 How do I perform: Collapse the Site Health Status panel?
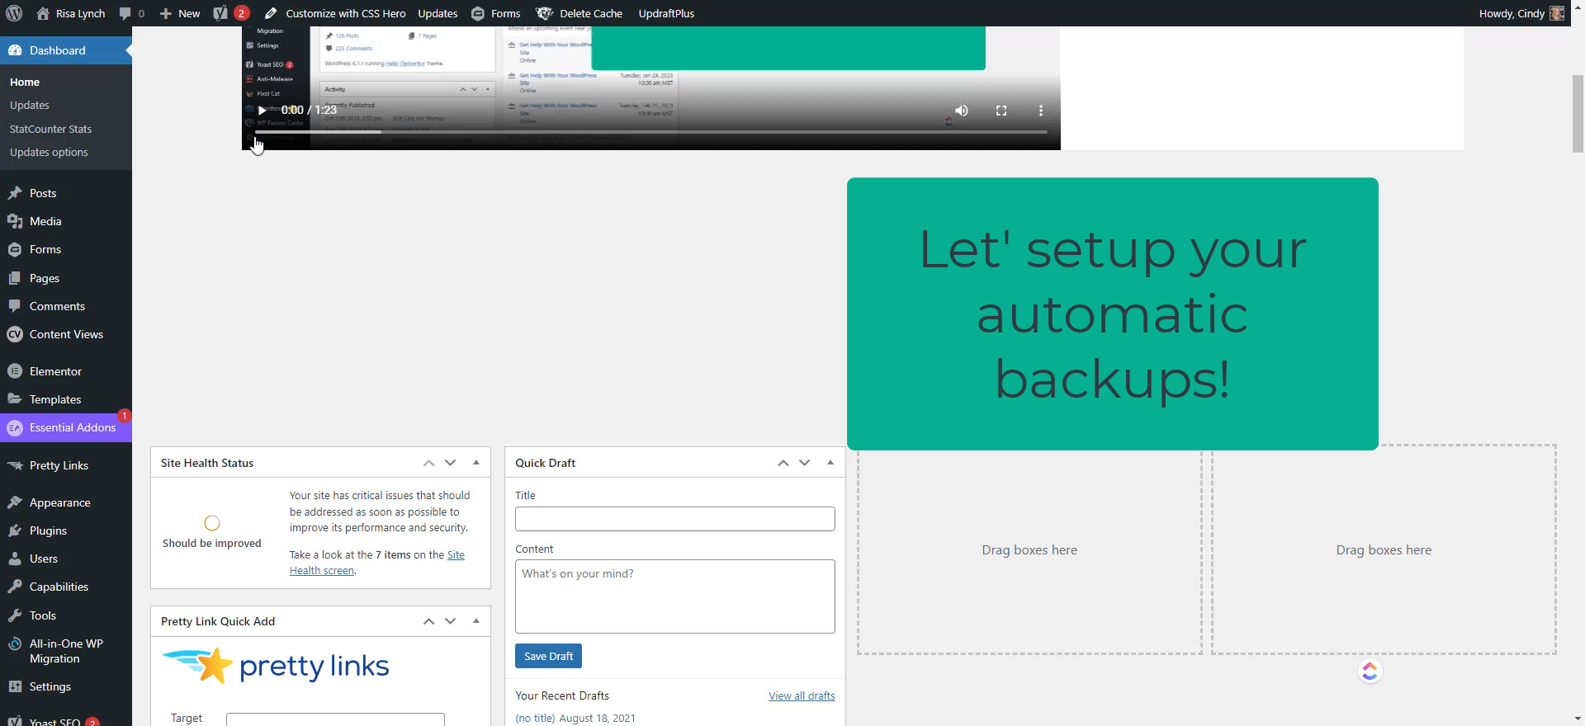point(476,463)
